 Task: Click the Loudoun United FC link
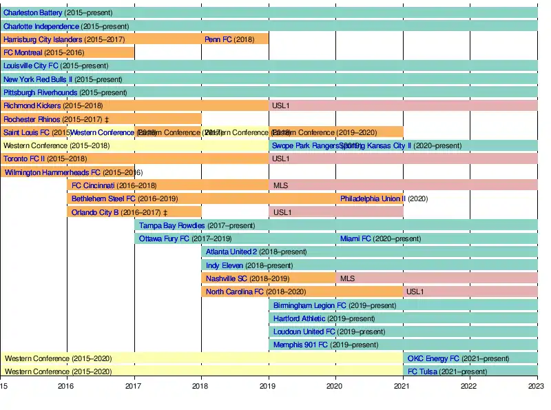coord(304,331)
